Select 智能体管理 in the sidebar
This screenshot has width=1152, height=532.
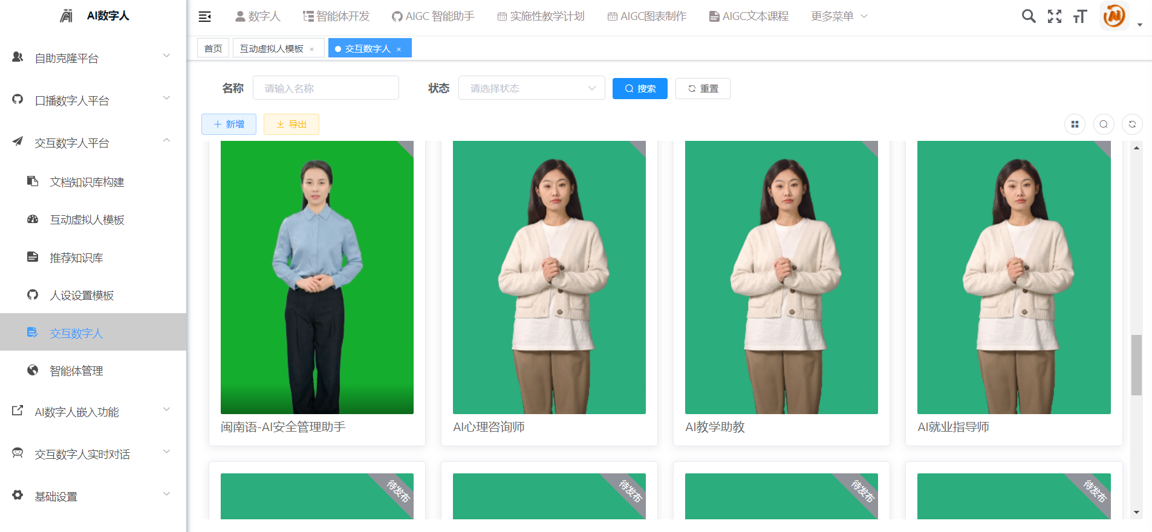tap(93, 370)
